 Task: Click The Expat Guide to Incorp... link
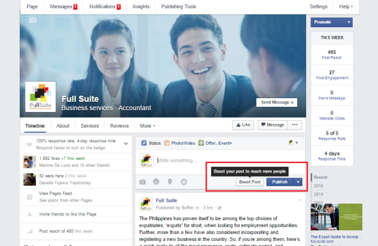336,237
